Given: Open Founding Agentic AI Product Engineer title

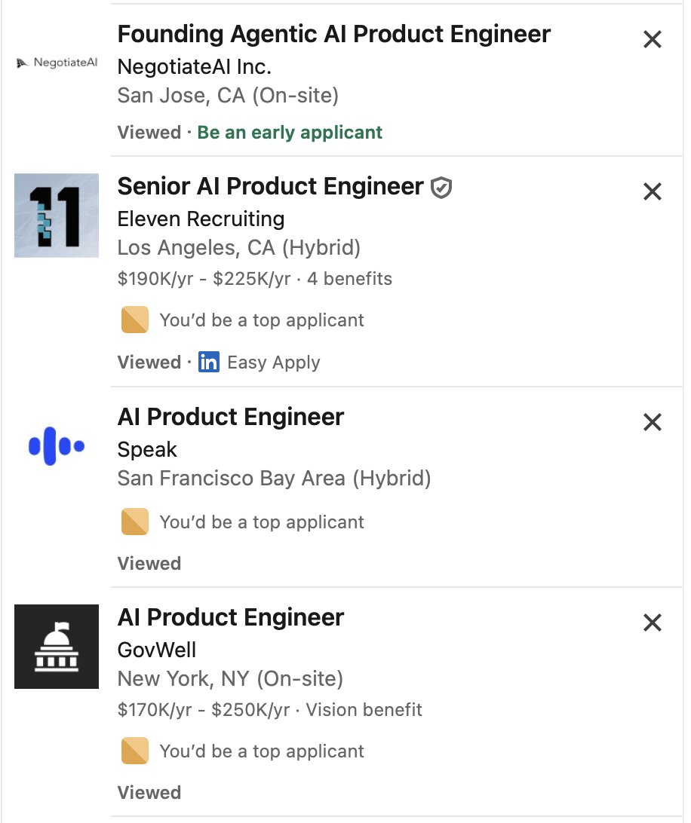Looking at the screenshot, I should click(333, 34).
